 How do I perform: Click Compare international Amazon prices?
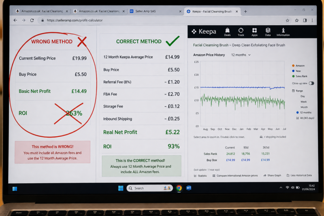[235, 175]
